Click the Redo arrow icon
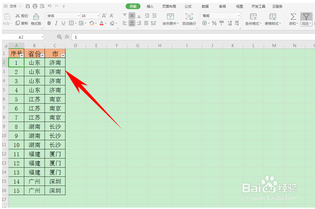Screen dimensions: 315x209 pyautogui.click(x=57, y=7)
